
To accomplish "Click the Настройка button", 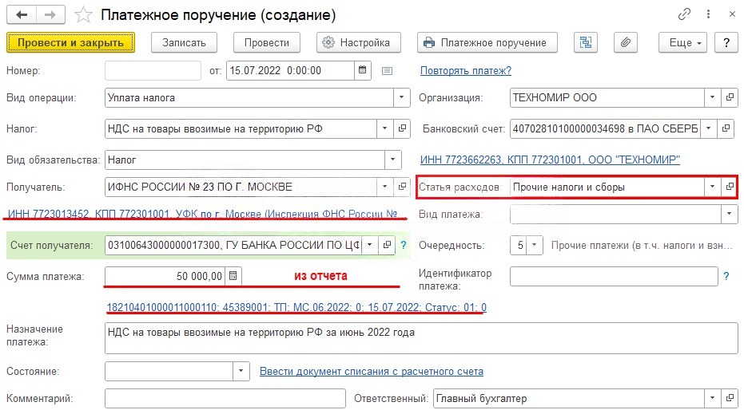I will click(357, 42).
